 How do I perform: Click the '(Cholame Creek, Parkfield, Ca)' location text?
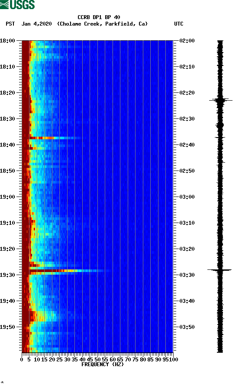click(x=102, y=24)
